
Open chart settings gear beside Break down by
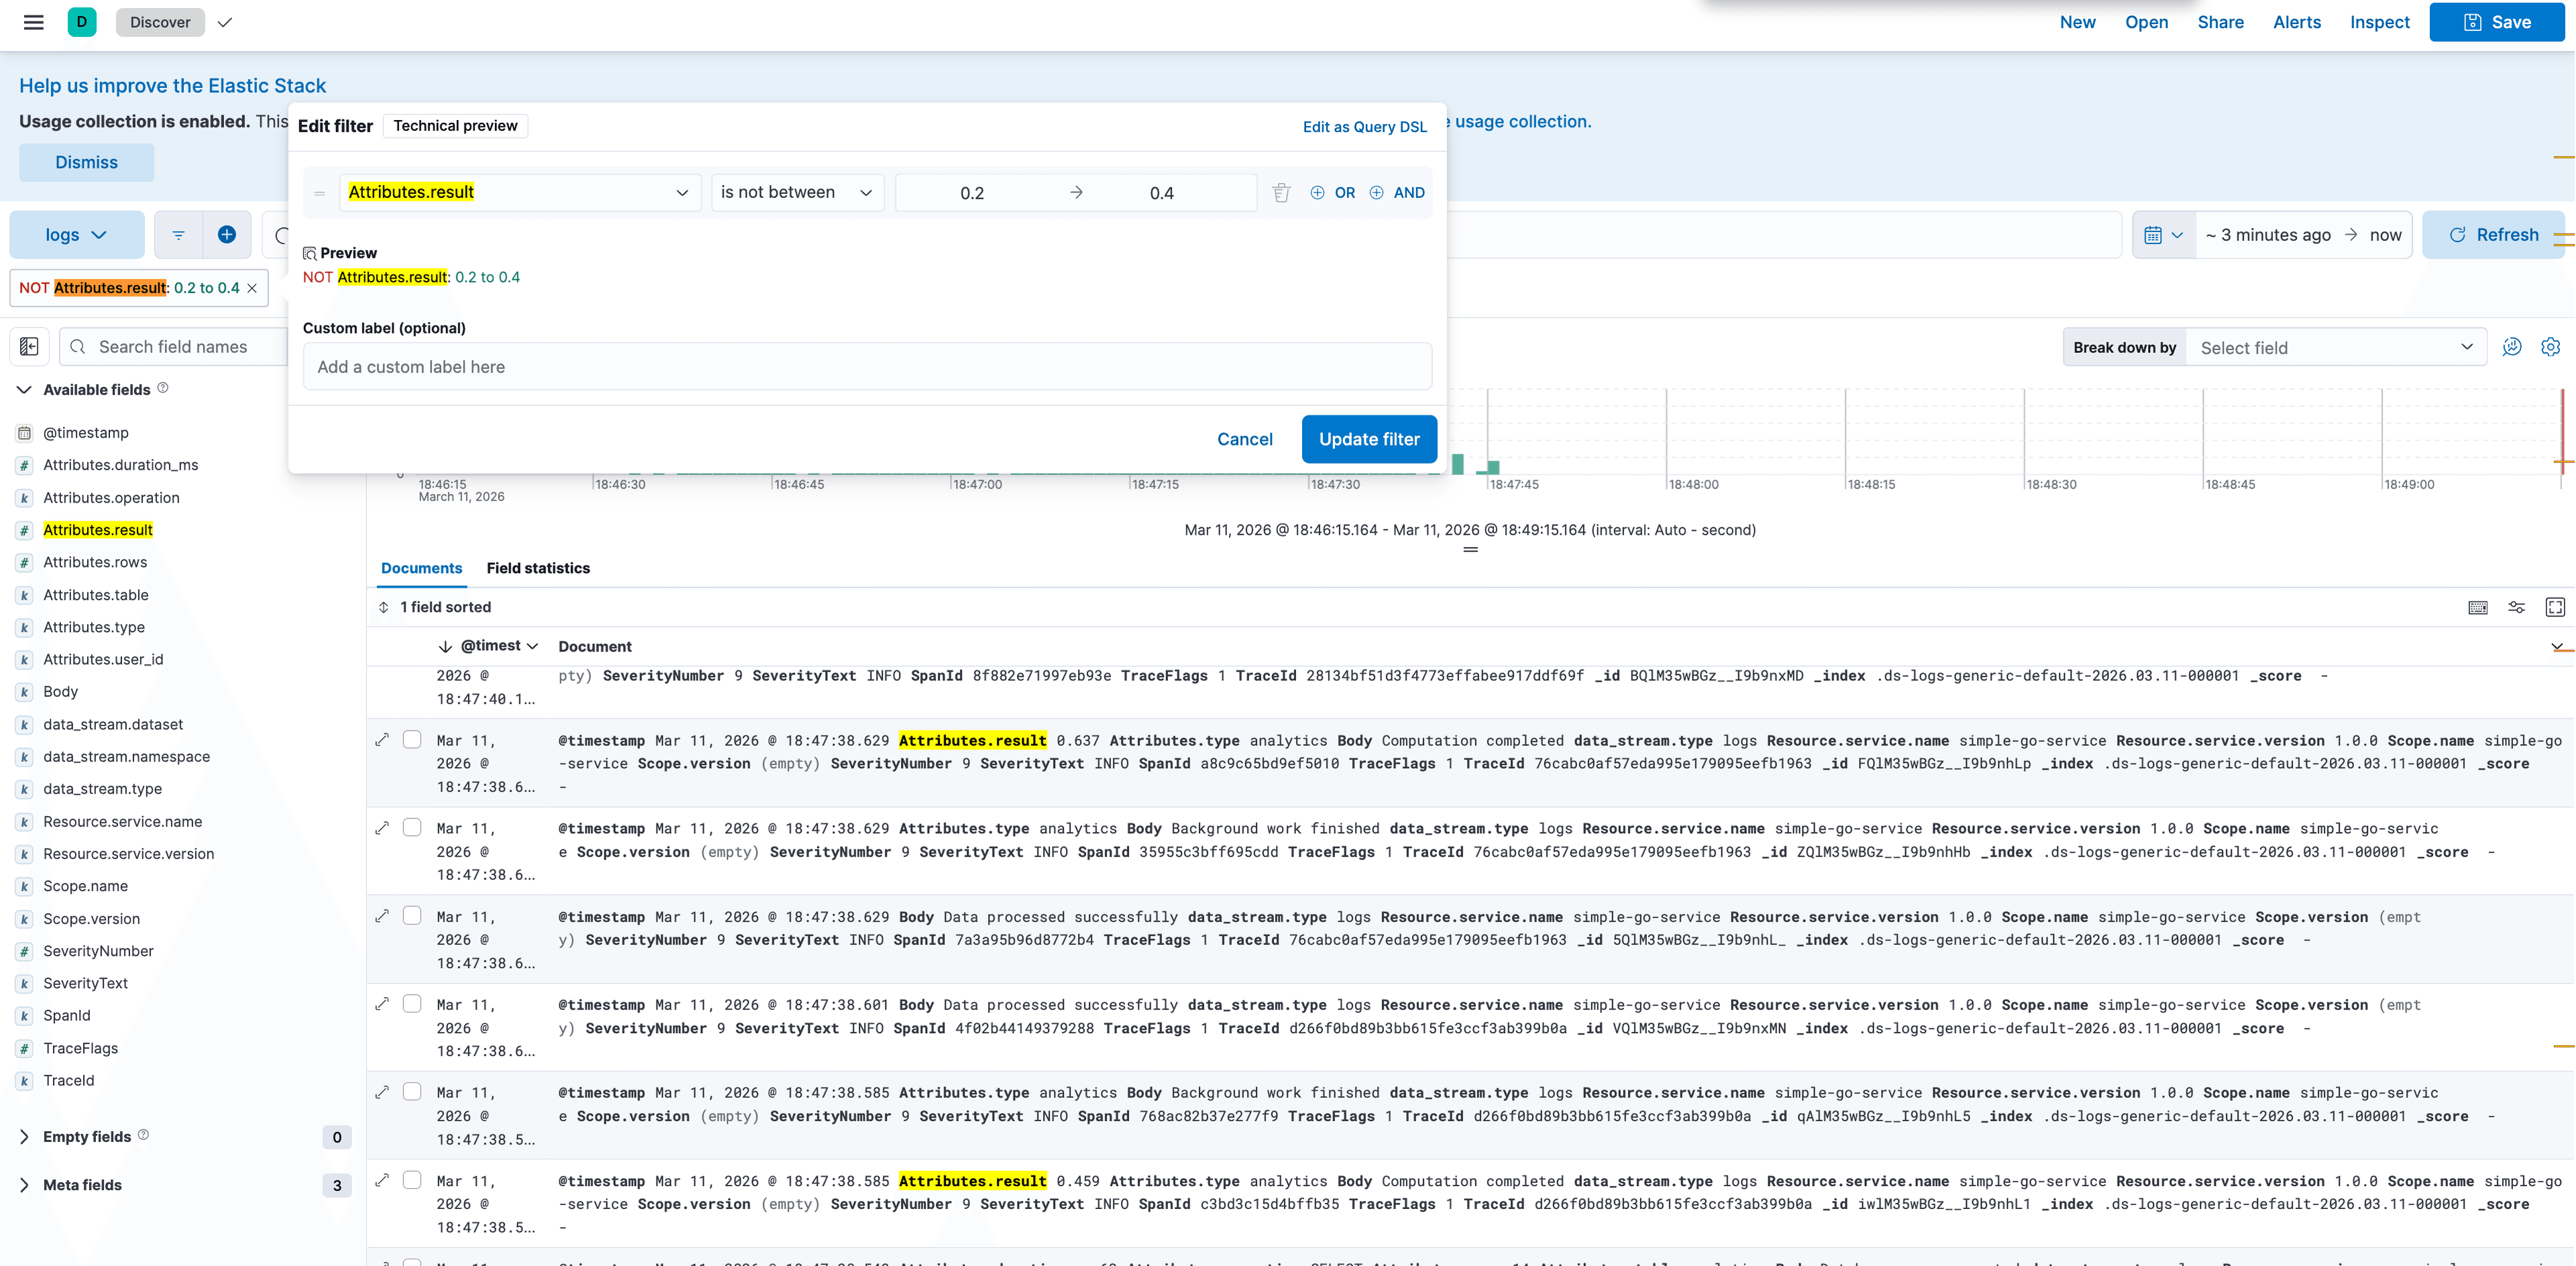click(x=2550, y=347)
